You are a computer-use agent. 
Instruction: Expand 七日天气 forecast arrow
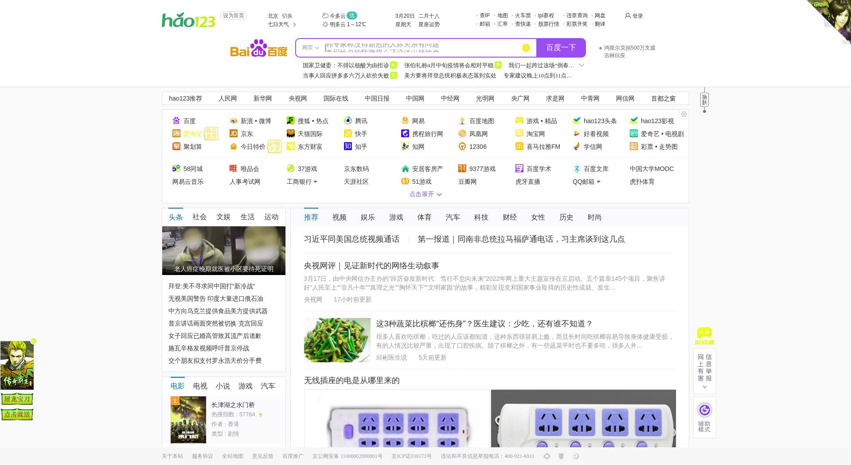click(295, 24)
